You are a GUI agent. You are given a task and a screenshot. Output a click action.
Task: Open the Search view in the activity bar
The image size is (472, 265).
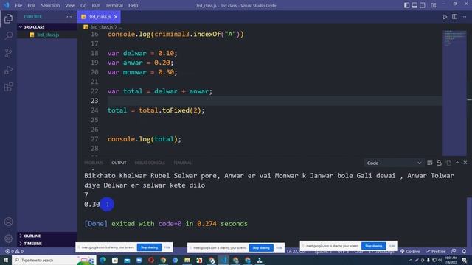pos(8,36)
